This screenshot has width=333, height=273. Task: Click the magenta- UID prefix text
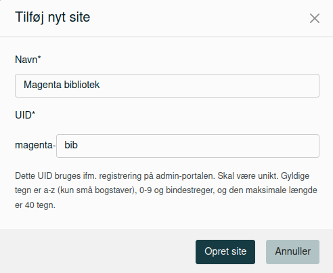[35, 145]
